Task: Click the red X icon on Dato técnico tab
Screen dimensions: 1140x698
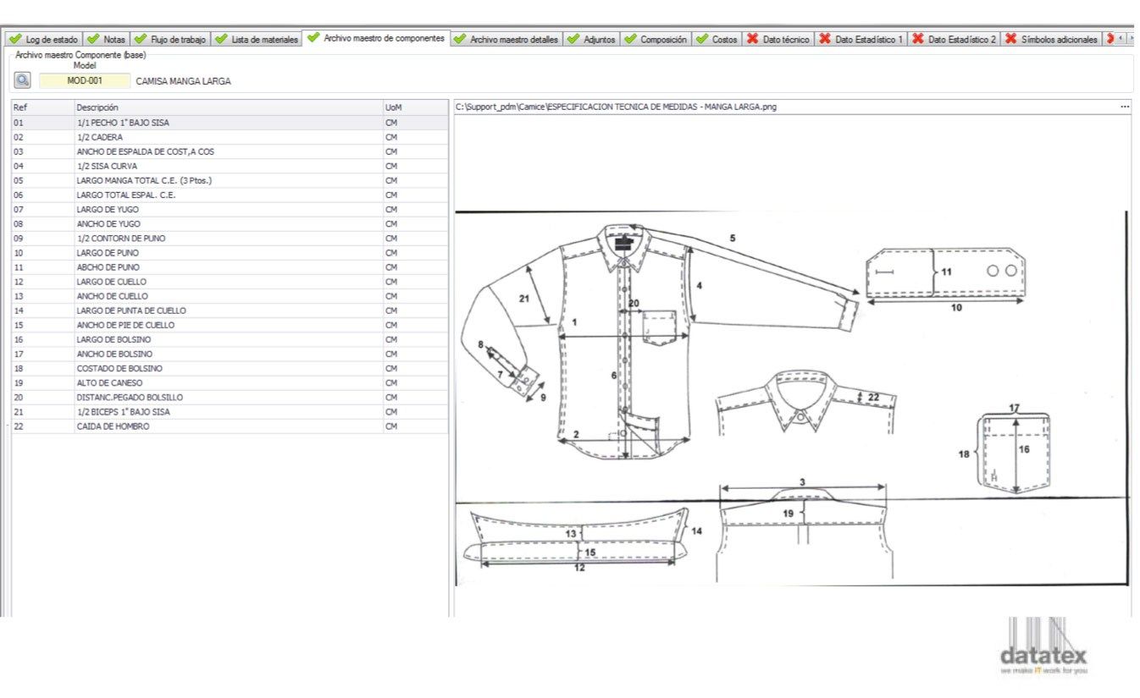Action: [x=753, y=38]
